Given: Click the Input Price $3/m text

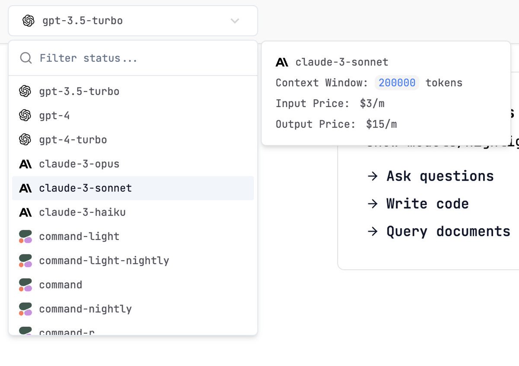Looking at the screenshot, I should point(330,103).
